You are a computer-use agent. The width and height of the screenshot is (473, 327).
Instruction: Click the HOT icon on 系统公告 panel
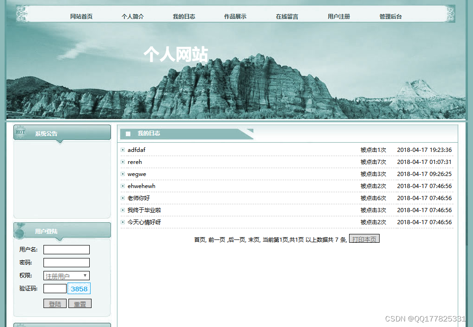pyautogui.click(x=20, y=133)
